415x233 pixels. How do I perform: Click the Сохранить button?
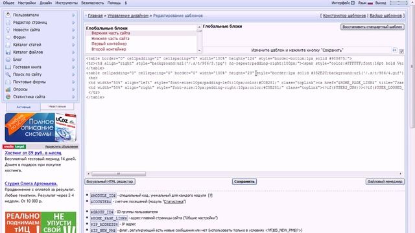244,181
